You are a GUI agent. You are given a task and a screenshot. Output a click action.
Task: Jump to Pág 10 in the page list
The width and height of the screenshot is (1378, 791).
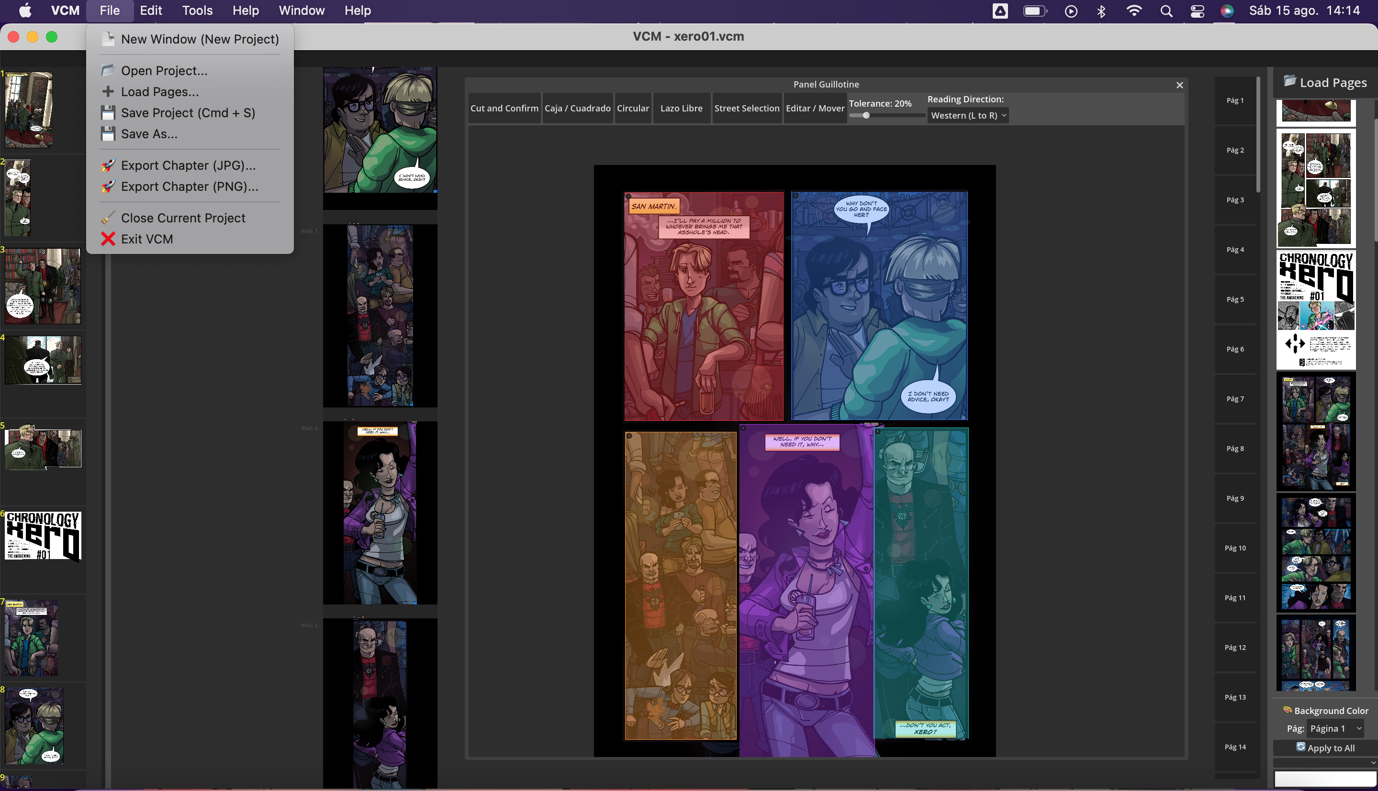click(x=1235, y=548)
